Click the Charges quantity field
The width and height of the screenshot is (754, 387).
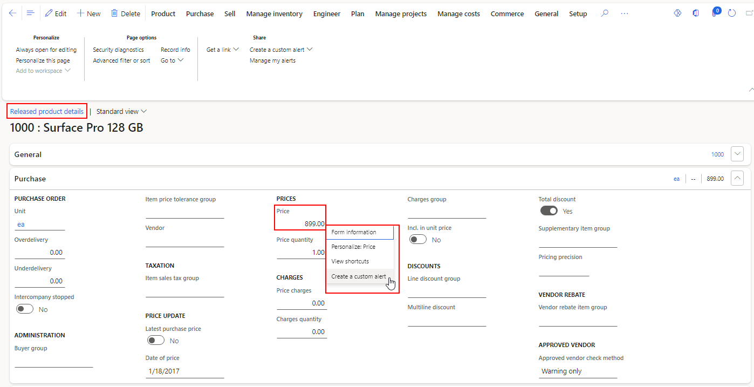click(301, 331)
